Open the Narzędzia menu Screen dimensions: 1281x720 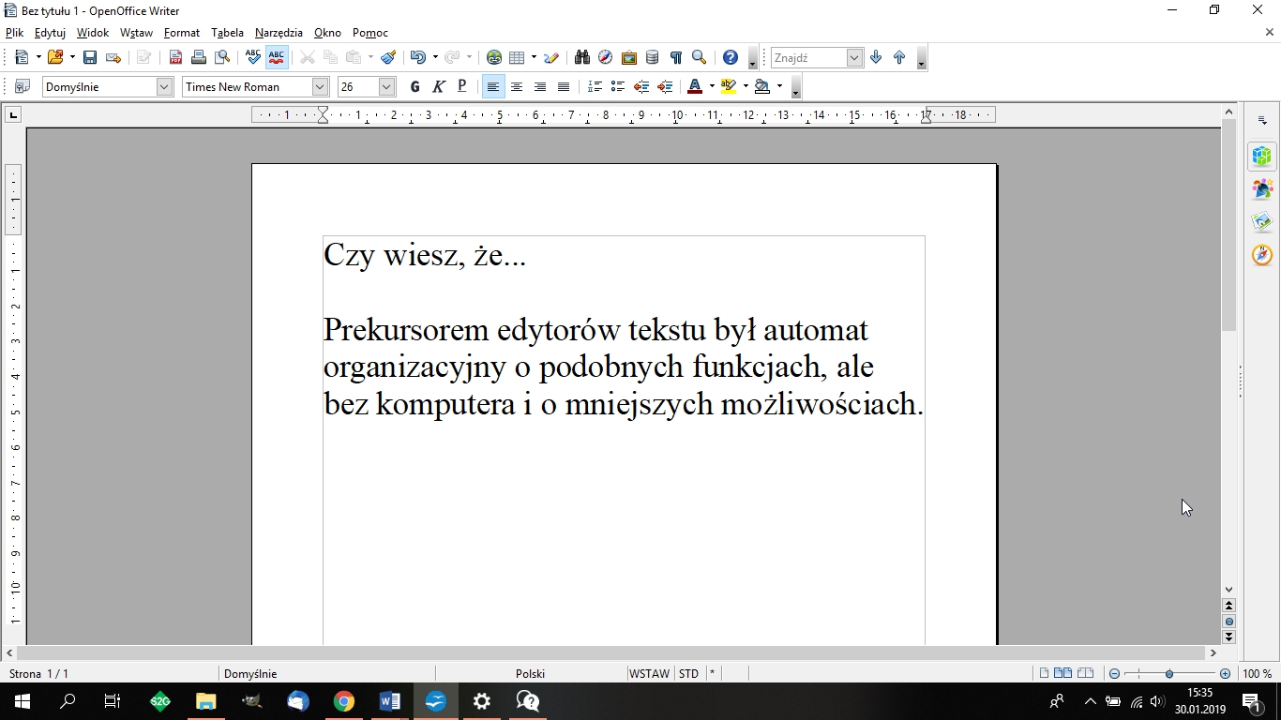click(x=278, y=32)
